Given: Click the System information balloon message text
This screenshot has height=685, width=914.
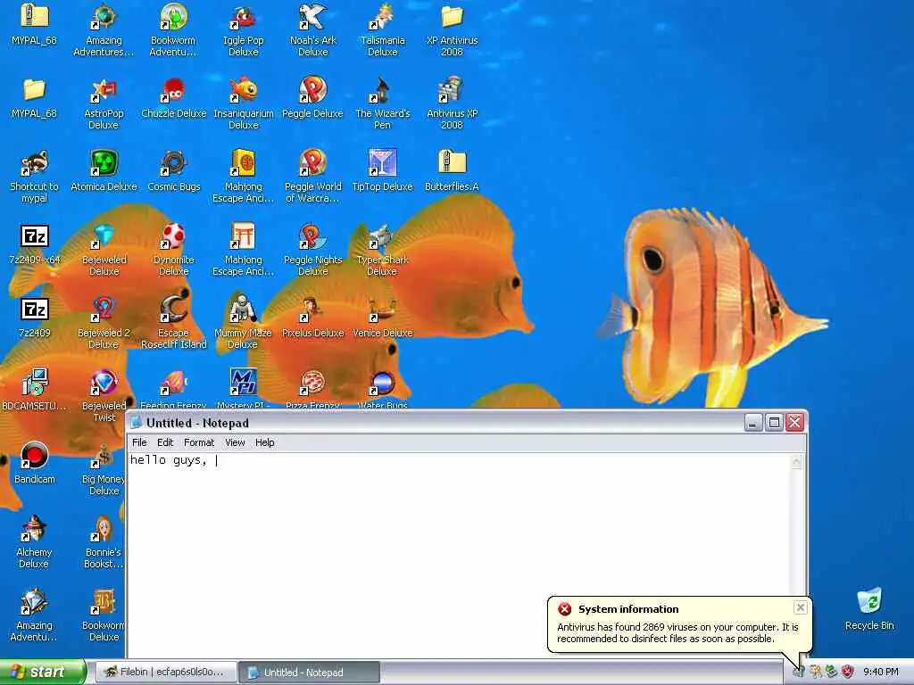Looking at the screenshot, I should tap(677, 633).
